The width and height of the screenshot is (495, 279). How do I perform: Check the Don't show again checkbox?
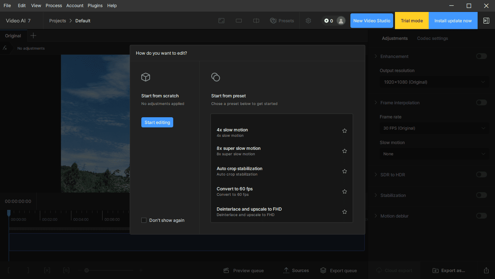(x=144, y=220)
